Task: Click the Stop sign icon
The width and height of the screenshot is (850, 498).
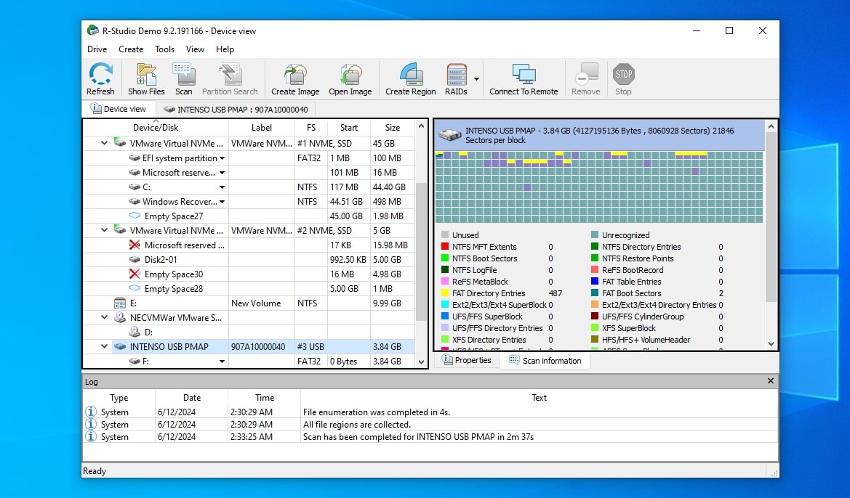Action: pos(623,74)
